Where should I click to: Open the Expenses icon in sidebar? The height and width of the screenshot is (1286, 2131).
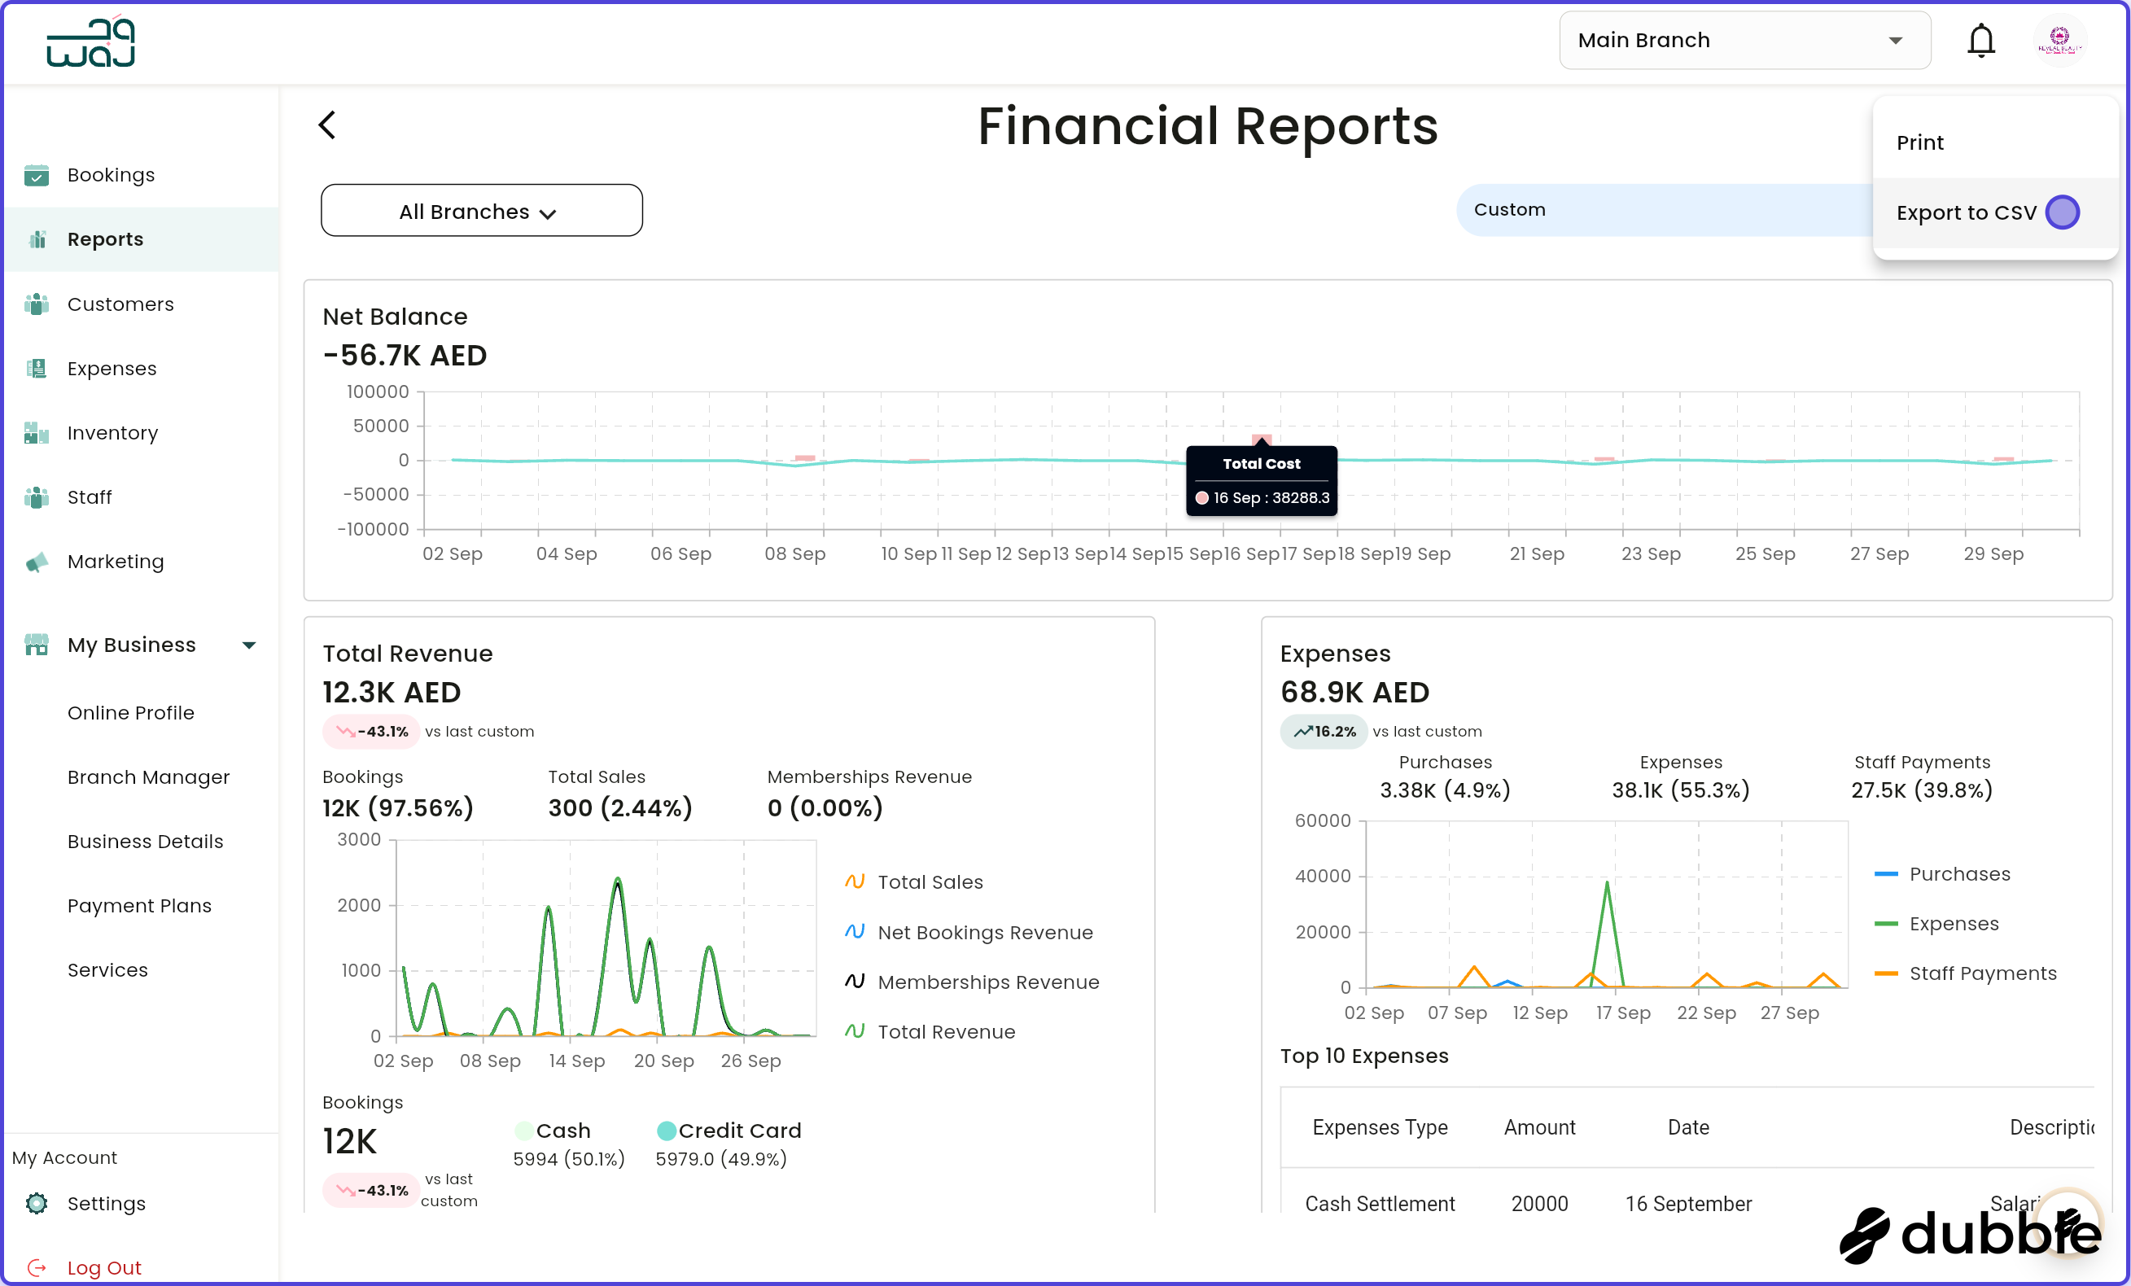tap(37, 369)
